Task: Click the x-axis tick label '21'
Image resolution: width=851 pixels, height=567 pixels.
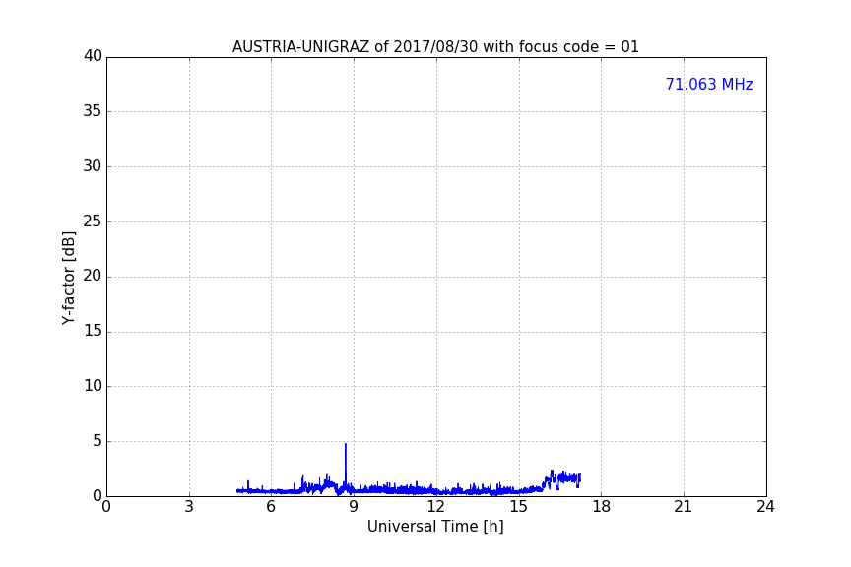Action: click(x=684, y=507)
